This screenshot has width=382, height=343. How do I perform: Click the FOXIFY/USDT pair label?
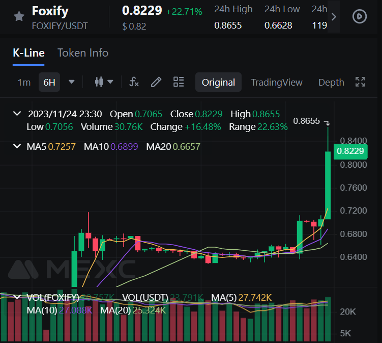60,26
